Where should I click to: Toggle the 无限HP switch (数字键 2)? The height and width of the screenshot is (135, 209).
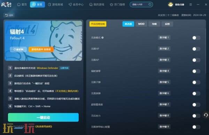click(x=196, y=49)
